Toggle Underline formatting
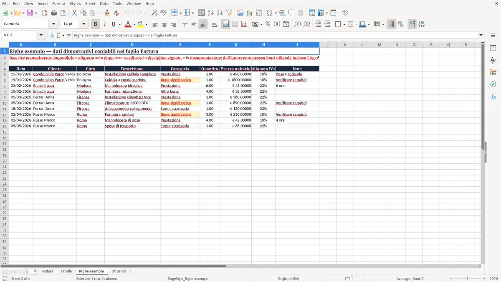 113,24
